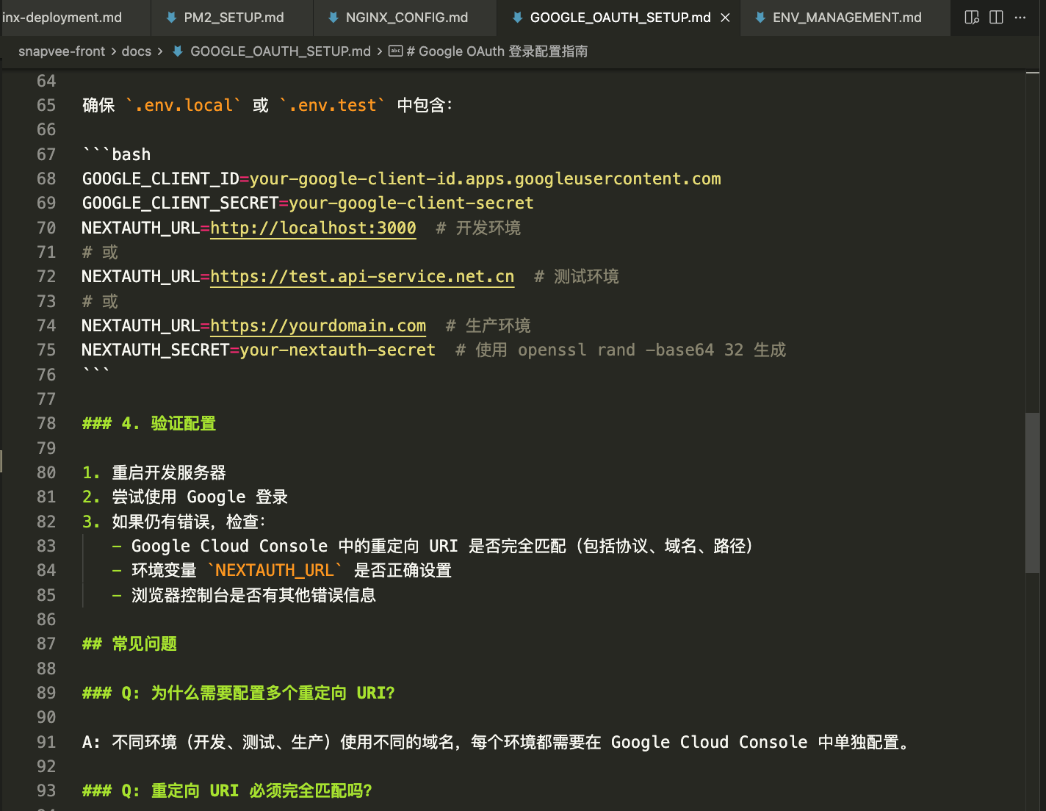Viewport: 1046px width, 811px height.
Task: Open the GOOGLE_OAUTH_SETUP.md breadcrumb file list
Action: 280,51
